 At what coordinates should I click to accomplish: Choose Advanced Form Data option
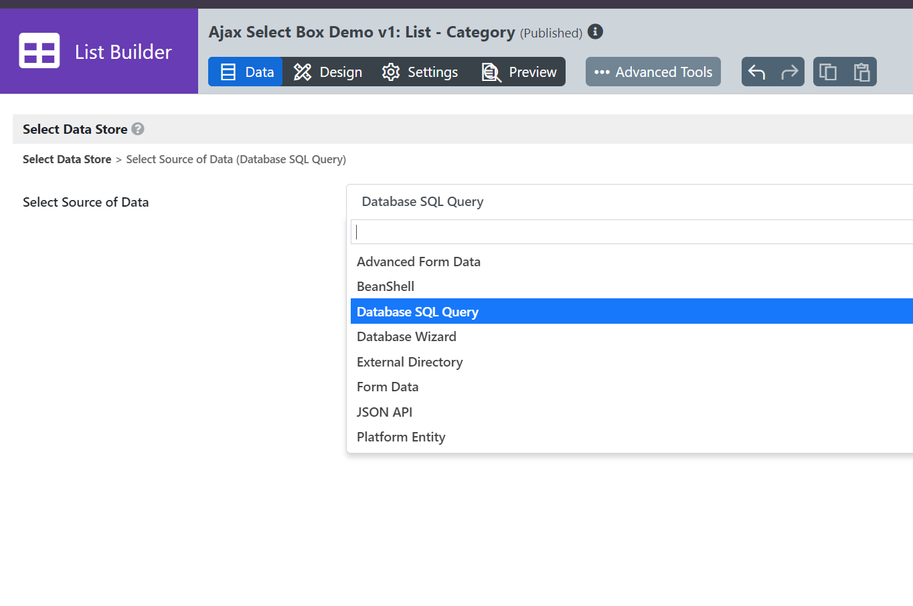[x=418, y=262]
